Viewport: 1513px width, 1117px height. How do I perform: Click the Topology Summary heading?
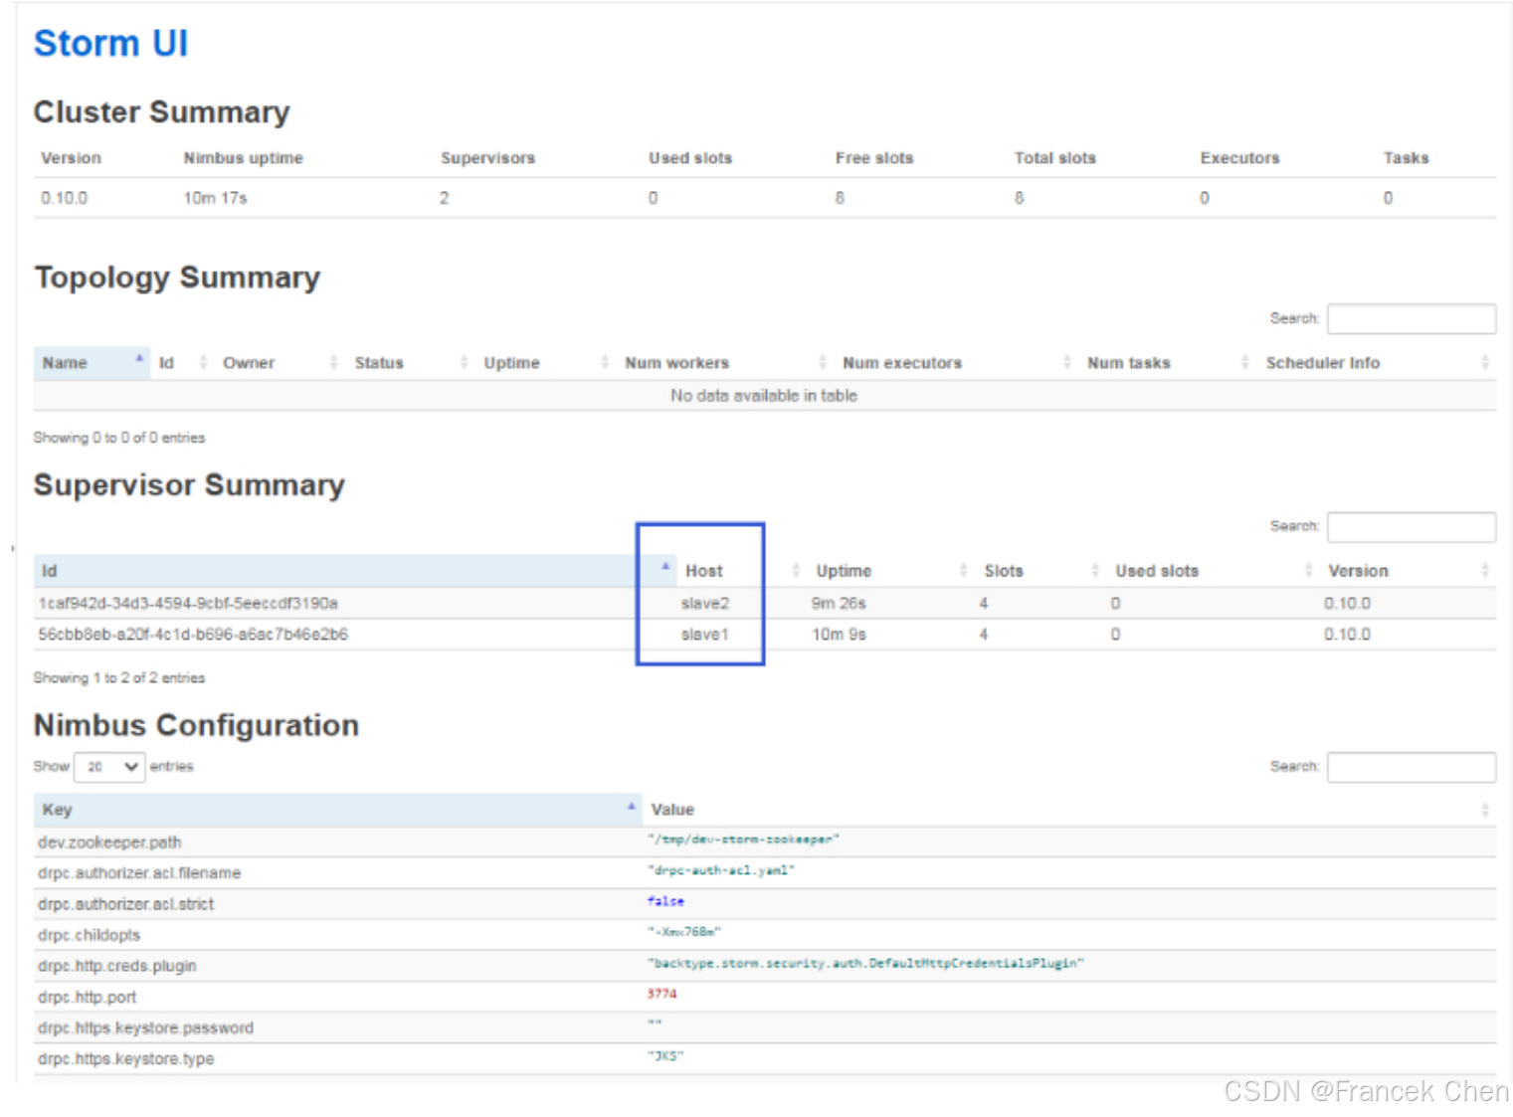click(x=177, y=278)
